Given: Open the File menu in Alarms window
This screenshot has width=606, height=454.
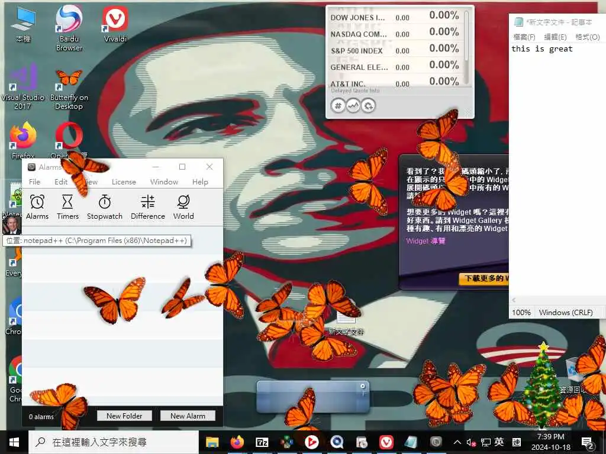Looking at the screenshot, I should [34, 181].
